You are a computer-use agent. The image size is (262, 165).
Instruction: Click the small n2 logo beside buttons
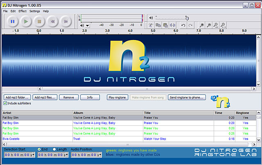(x=221, y=102)
